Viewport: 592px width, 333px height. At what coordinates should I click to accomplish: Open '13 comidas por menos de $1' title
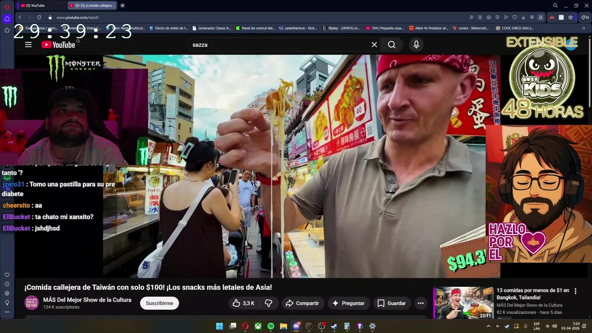533,294
